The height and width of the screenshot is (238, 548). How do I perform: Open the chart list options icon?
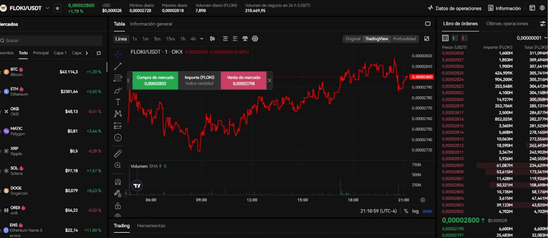pyautogui.click(x=235, y=39)
